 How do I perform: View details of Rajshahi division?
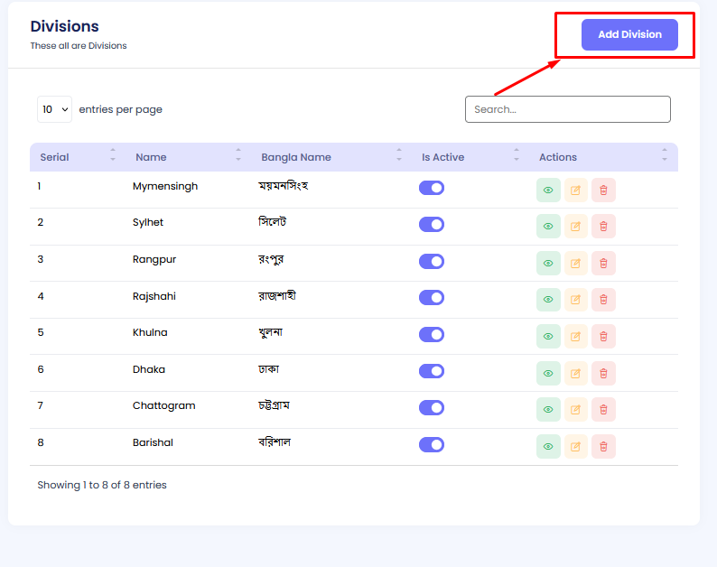[x=548, y=300]
